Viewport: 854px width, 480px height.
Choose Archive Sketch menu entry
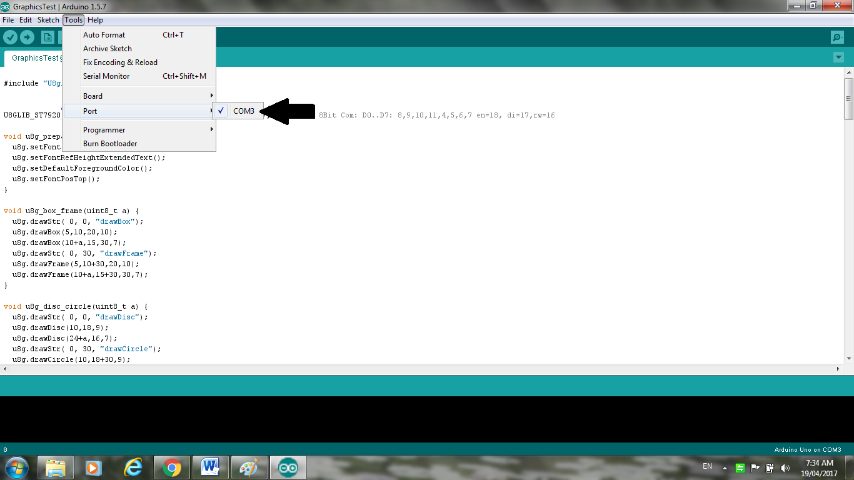coord(139,49)
